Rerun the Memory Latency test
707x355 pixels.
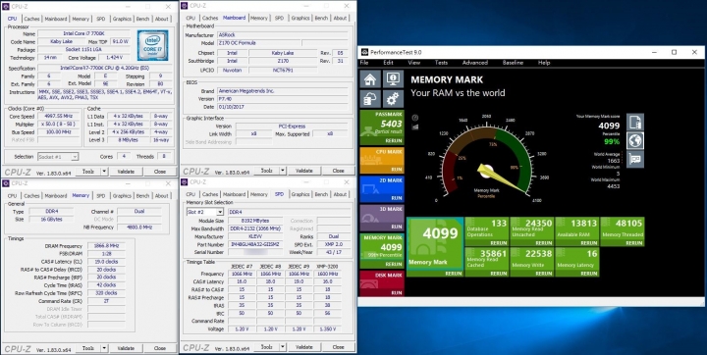coord(588,274)
